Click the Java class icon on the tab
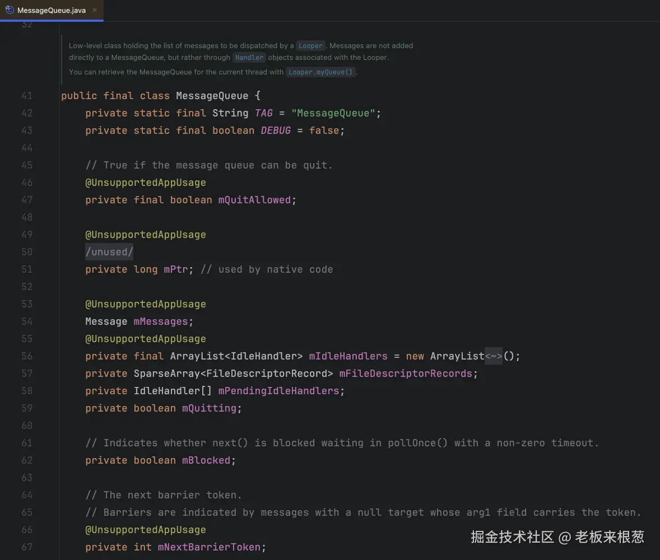Screen dimensions: 660x560 click(x=10, y=10)
